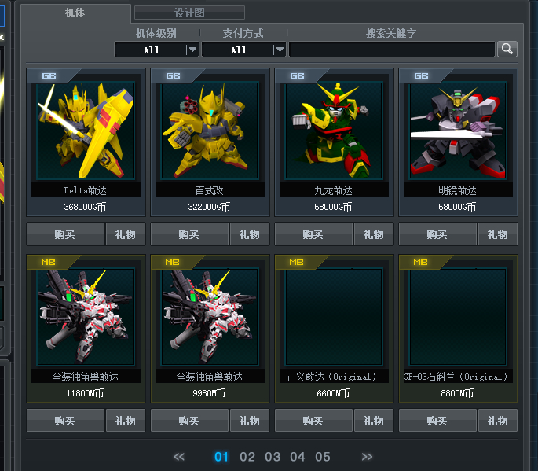Viewport: 538px width, 471px height.
Task: Click the 6600M币 price text
Action: pos(333,393)
